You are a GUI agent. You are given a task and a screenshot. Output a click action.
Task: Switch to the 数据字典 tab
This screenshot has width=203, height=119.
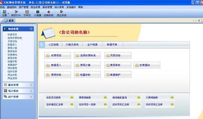[112, 45]
